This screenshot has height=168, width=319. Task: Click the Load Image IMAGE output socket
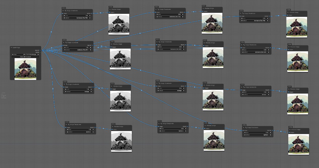click(40, 50)
